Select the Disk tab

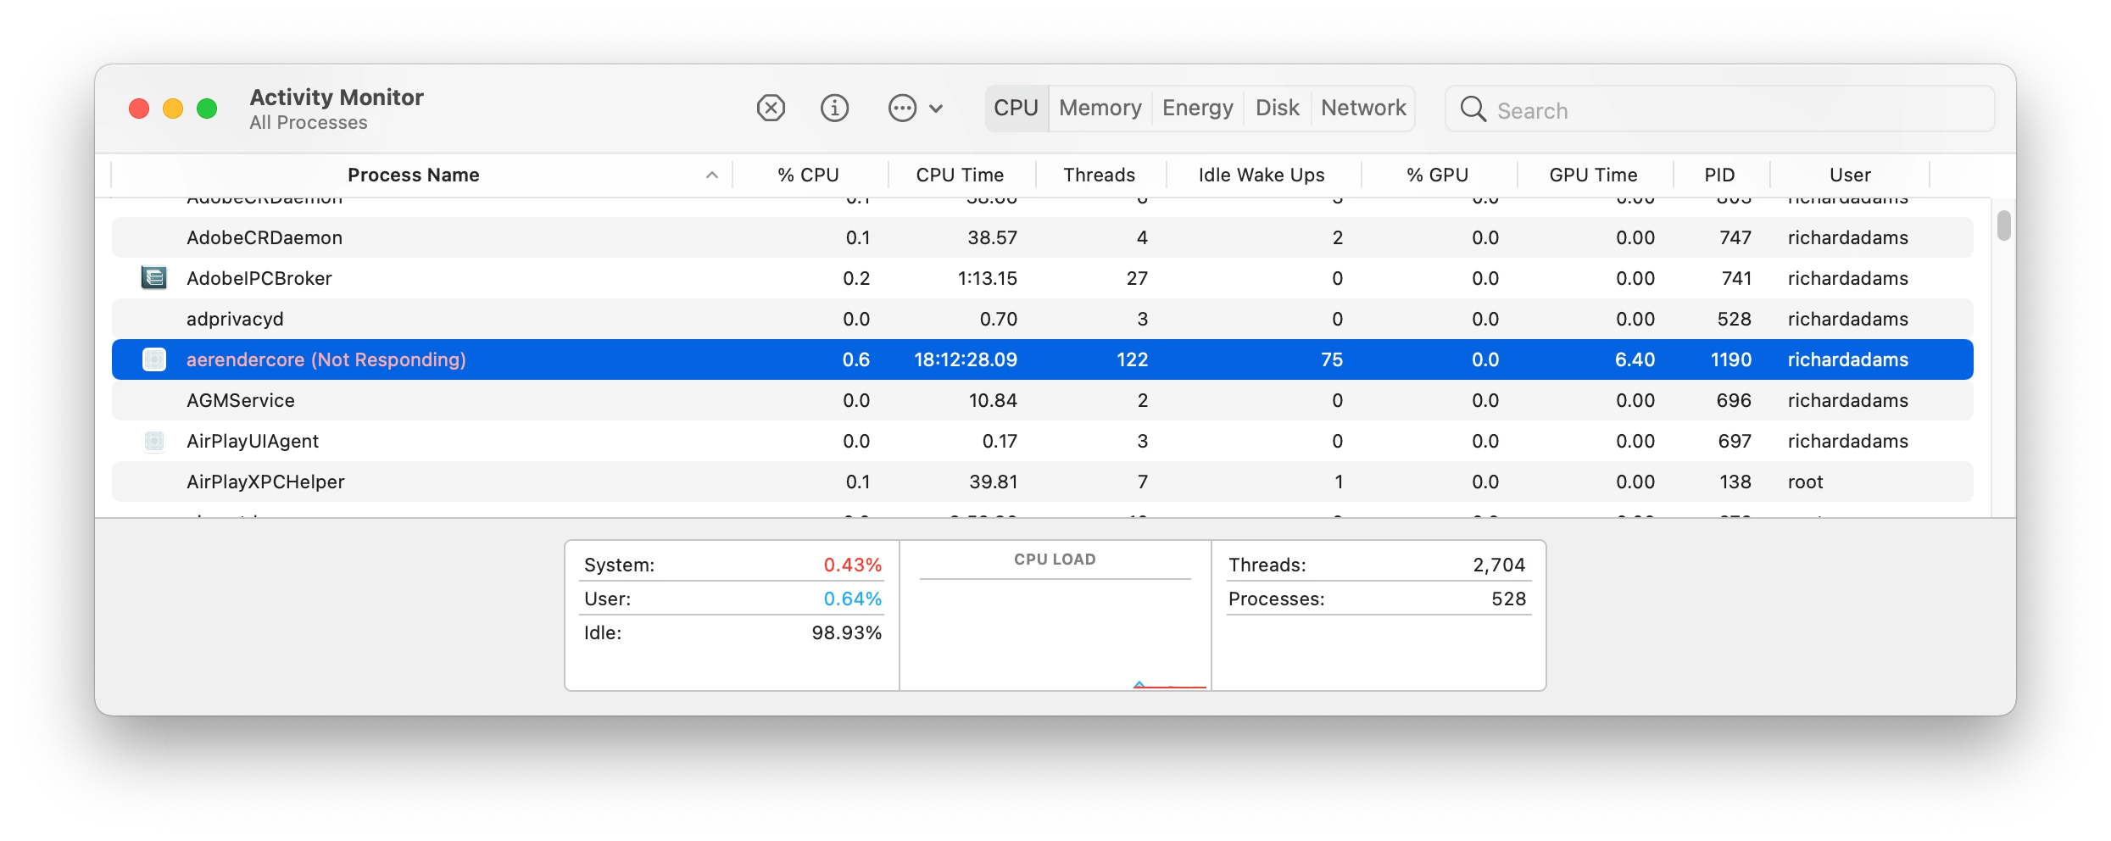point(1277,109)
